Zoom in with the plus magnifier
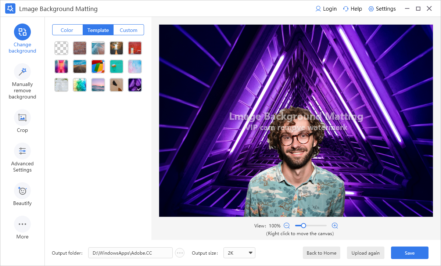The height and width of the screenshot is (266, 441). coord(335,226)
